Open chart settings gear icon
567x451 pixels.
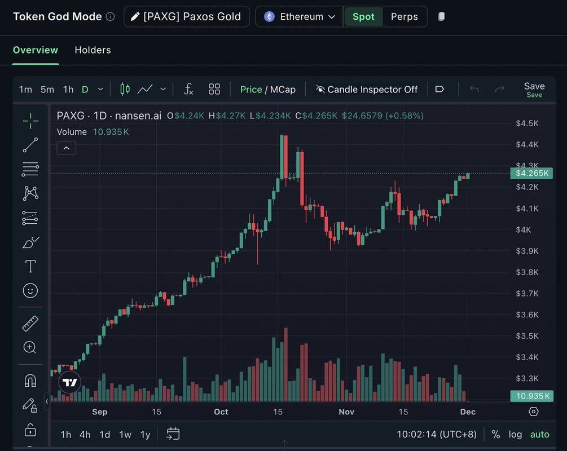[x=534, y=412]
